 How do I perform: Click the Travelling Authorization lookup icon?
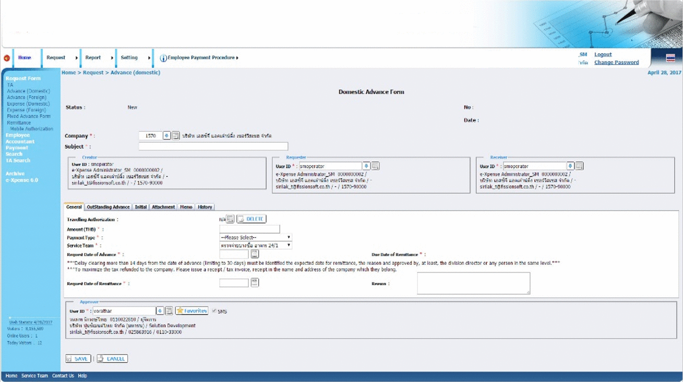pyautogui.click(x=230, y=219)
